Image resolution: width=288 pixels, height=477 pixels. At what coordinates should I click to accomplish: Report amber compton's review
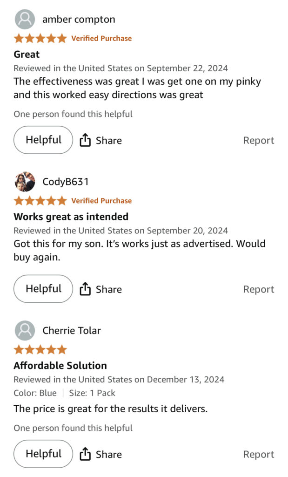coord(259,140)
